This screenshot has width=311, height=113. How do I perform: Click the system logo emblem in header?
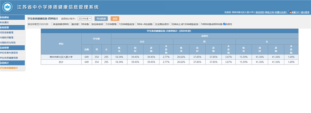pyautogui.click(x=8, y=7)
